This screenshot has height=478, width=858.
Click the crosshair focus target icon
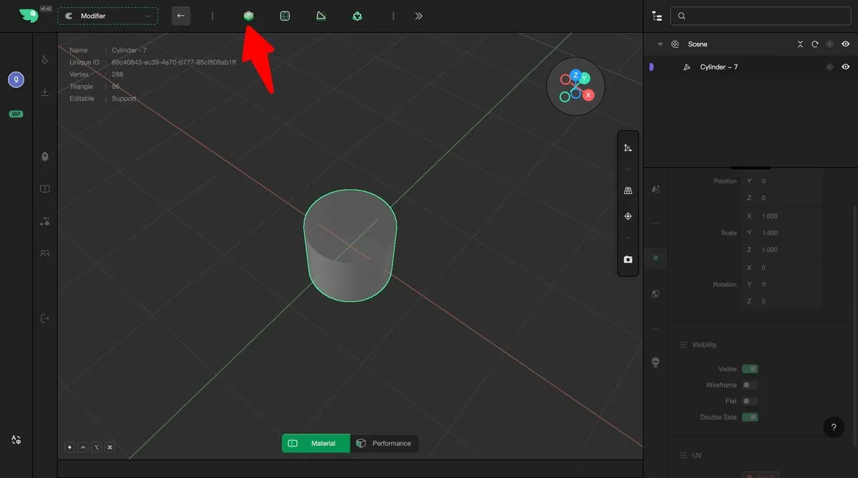pos(628,216)
